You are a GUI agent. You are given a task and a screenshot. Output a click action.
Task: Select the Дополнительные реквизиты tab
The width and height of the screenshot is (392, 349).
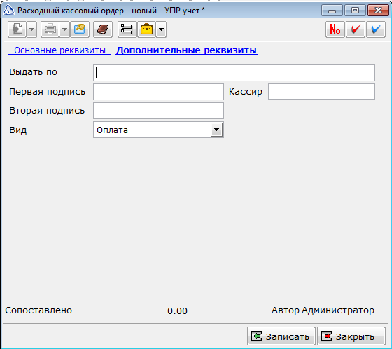tap(186, 50)
